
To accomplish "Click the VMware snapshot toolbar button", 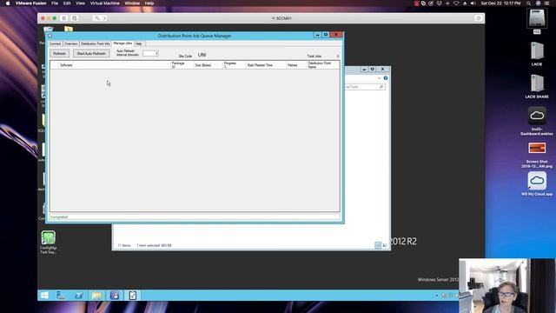I will [74, 18].
